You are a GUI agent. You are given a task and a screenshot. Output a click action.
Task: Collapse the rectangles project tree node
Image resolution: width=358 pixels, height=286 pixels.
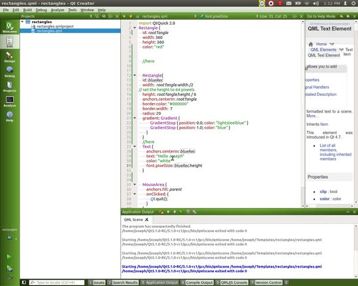pyautogui.click(x=23, y=21)
